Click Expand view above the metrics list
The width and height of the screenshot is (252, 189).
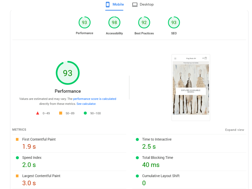tap(235, 130)
